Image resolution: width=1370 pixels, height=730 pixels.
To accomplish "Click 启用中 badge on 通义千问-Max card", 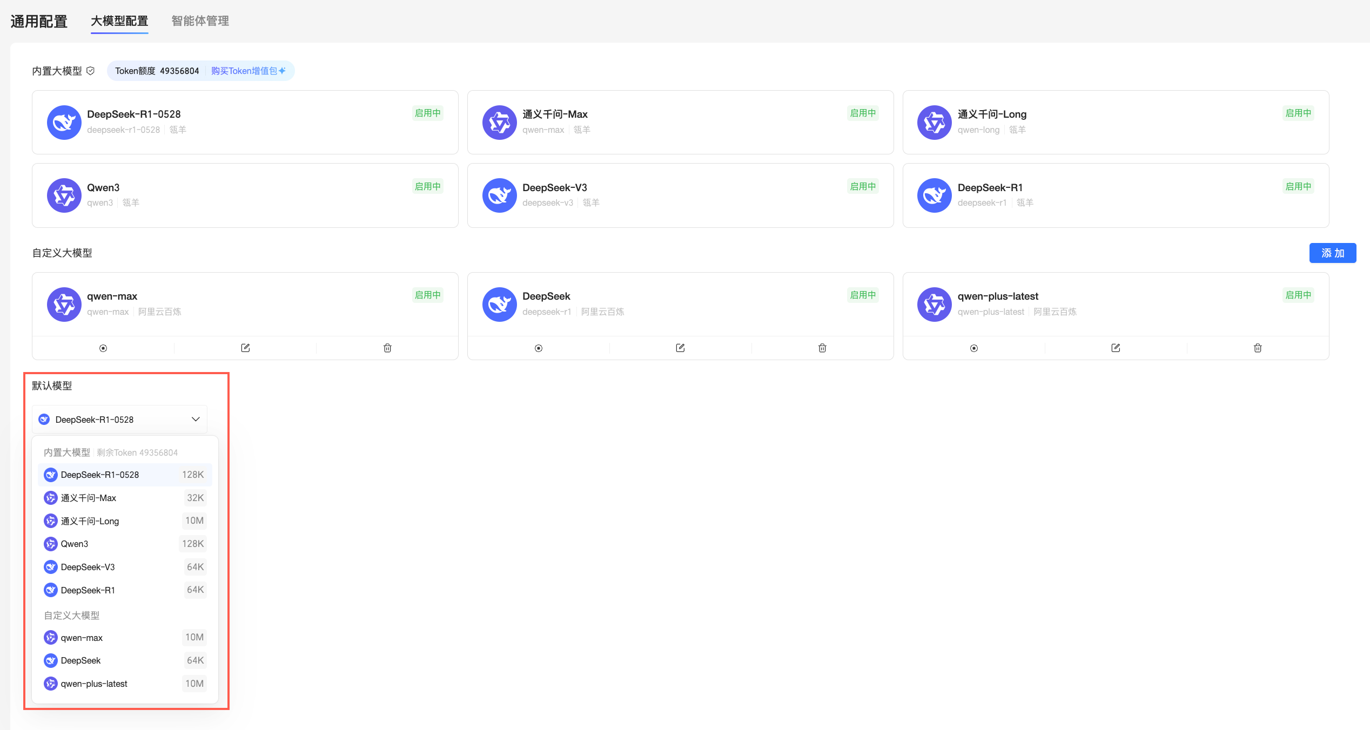I will pos(863,113).
